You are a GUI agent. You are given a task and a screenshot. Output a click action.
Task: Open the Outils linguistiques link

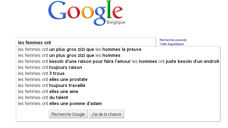click(x=172, y=44)
